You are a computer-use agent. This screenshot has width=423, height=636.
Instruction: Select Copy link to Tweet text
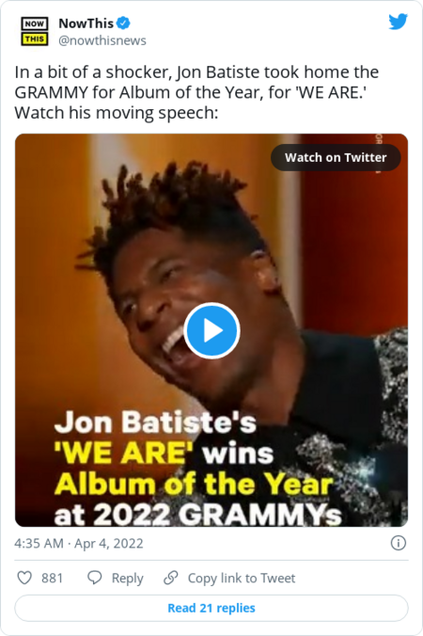(x=242, y=578)
